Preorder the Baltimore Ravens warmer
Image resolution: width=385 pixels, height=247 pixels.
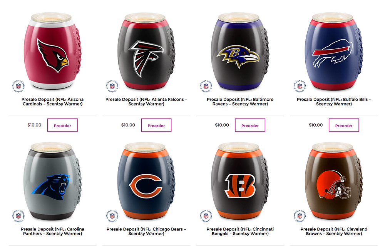(x=250, y=125)
